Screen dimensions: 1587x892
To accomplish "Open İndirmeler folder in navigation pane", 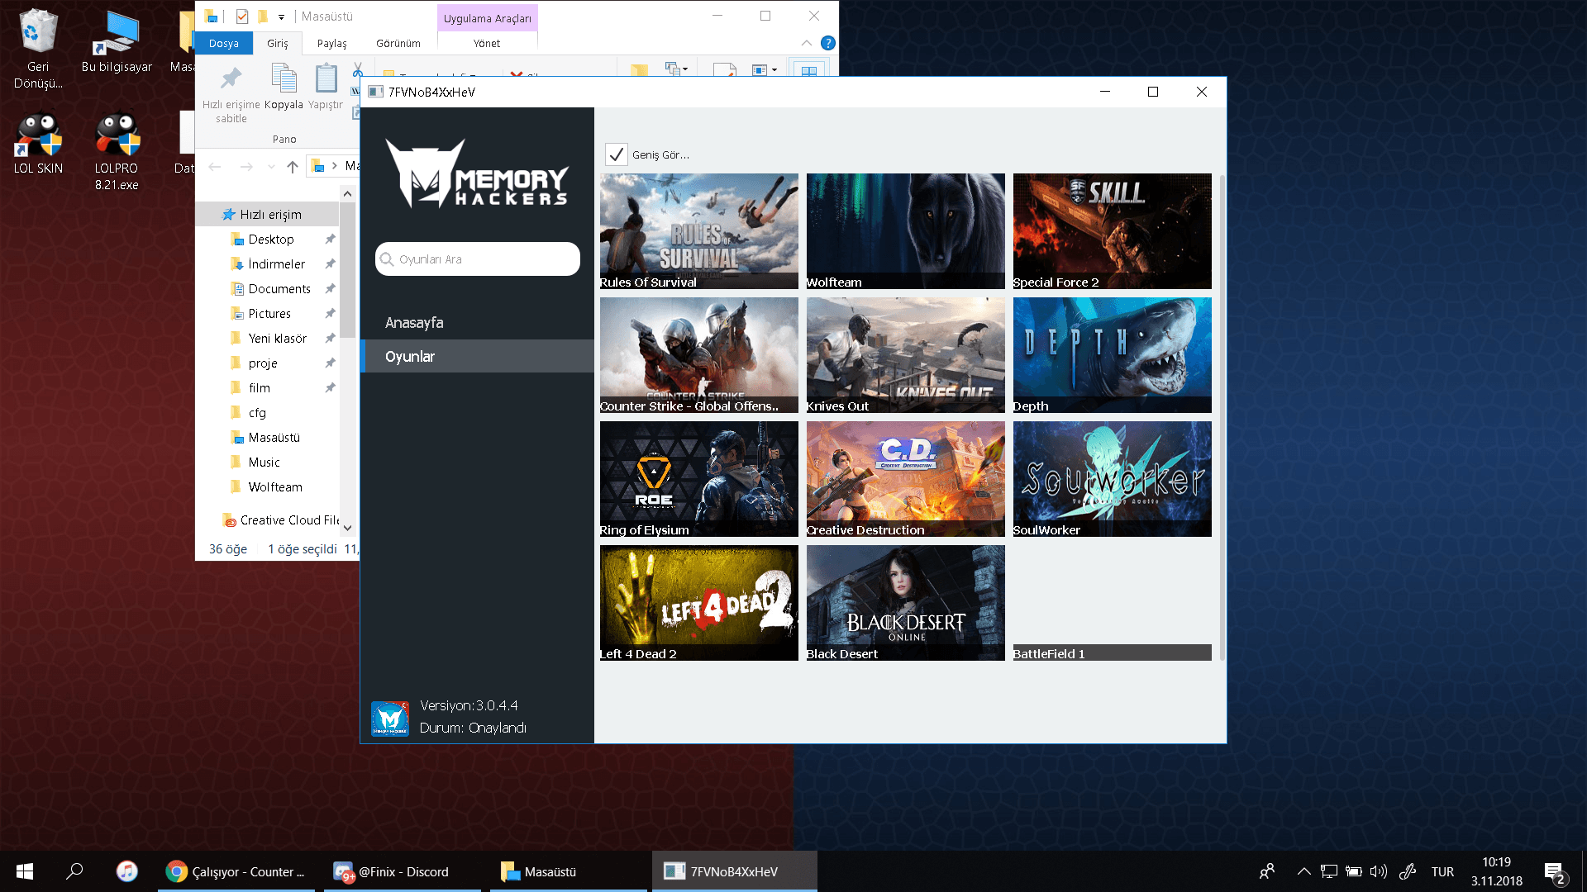I will pyautogui.click(x=268, y=264).
